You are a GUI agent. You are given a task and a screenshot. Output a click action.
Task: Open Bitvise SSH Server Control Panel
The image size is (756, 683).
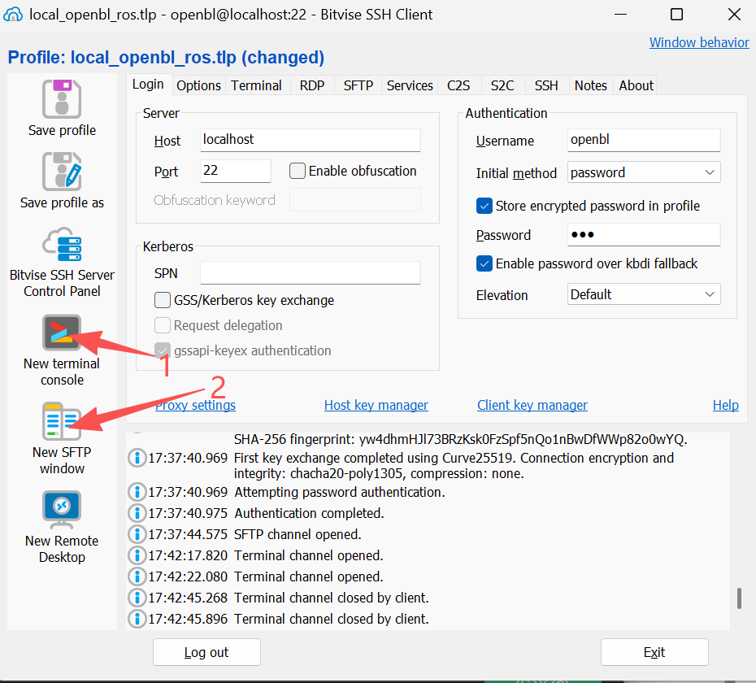62,244
